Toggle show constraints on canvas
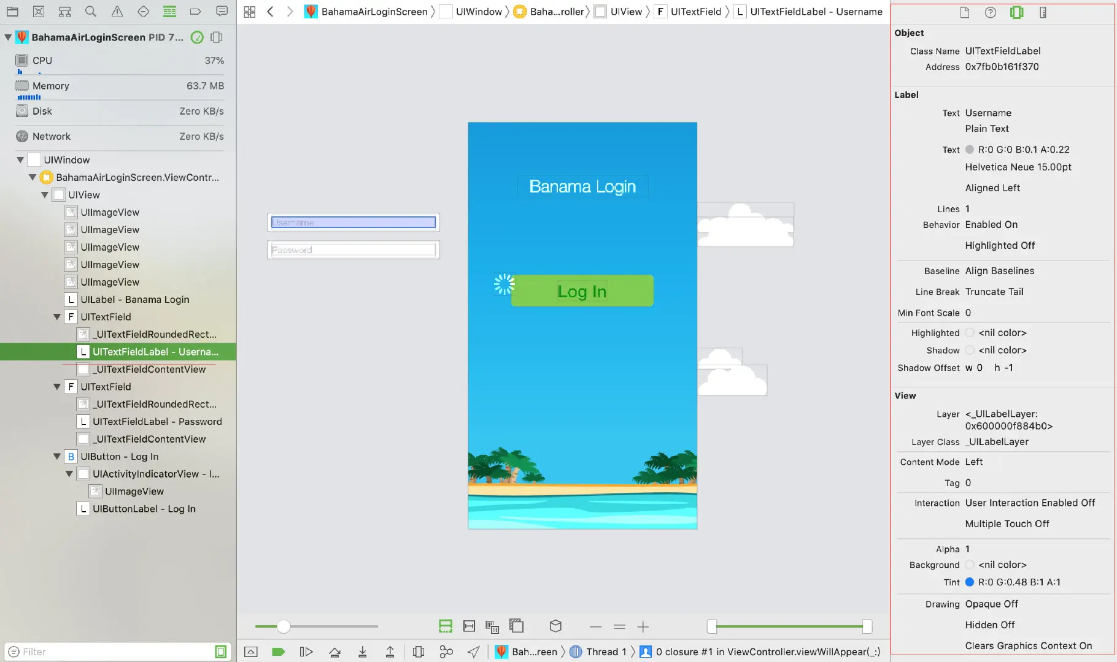Viewport: 1117px width, 662px height. coord(469,626)
